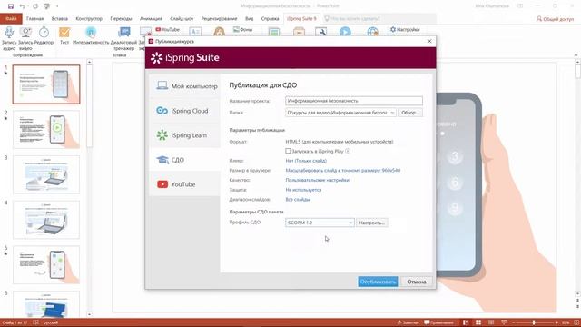Image resolution: width=581 pixels, height=327 pixels.
Task: Click the Отмена button
Action: click(x=417, y=282)
